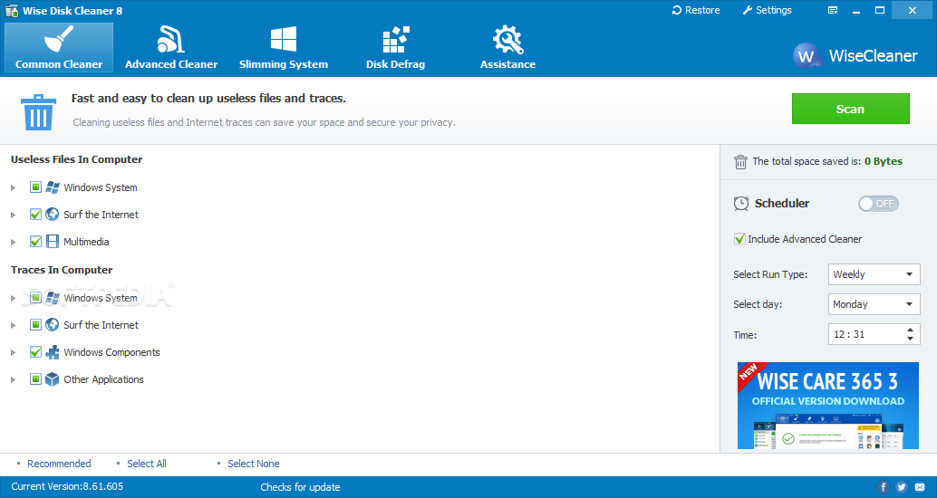Click Current Version:8.61.605 text

click(67, 486)
